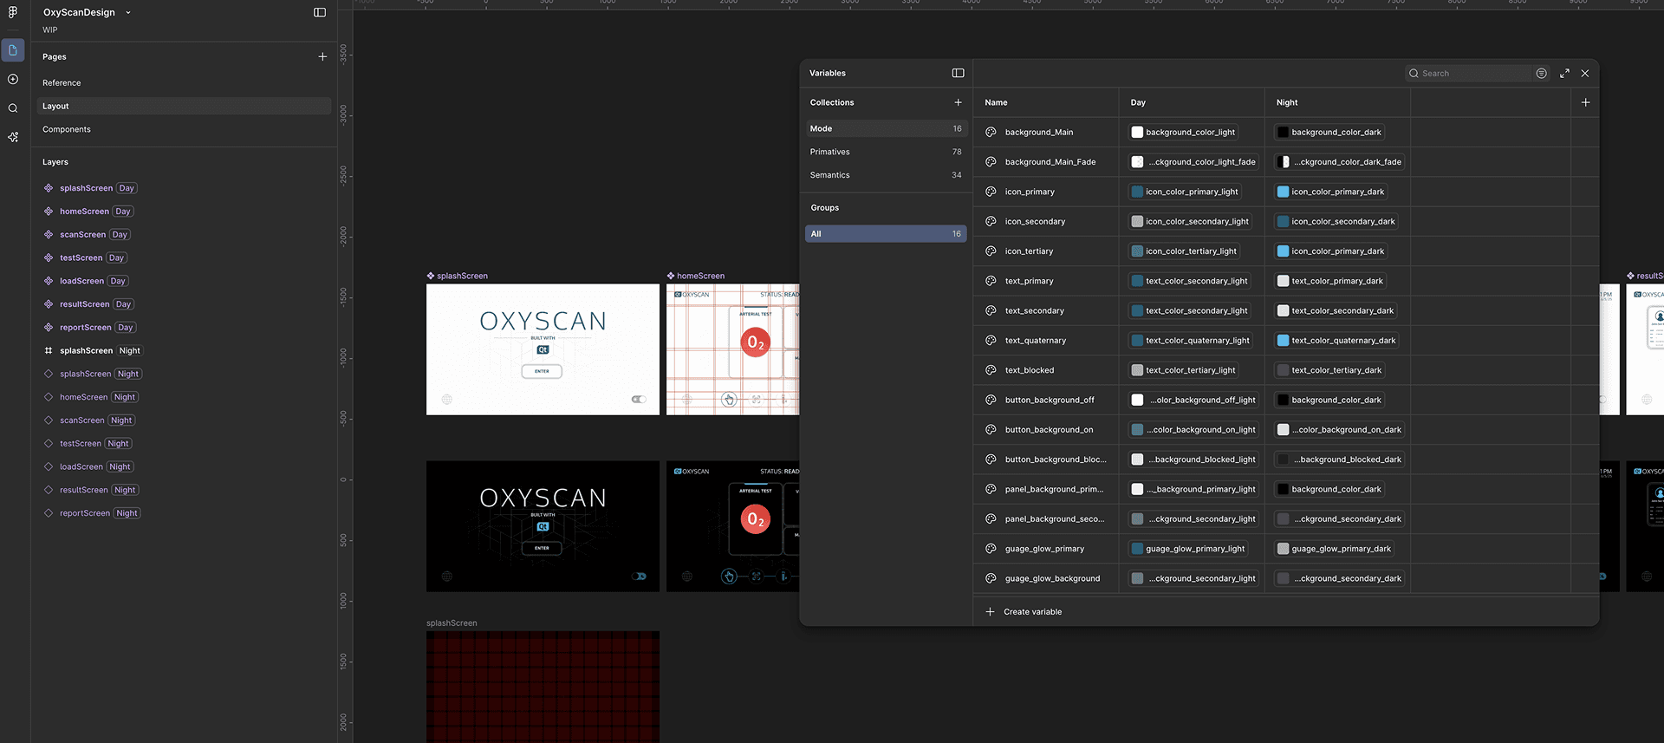Expand the Variables window to full size
This screenshot has width=1664, height=743.
(1564, 74)
